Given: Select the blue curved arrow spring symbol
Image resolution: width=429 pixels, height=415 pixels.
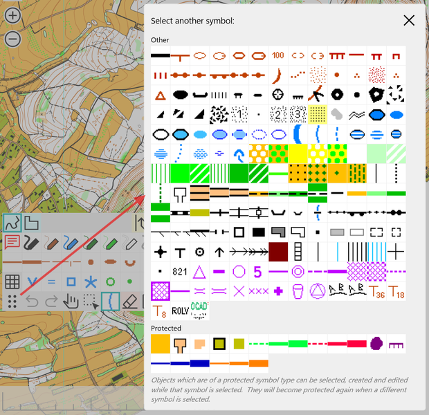Looking at the screenshot, I should coord(239,154).
